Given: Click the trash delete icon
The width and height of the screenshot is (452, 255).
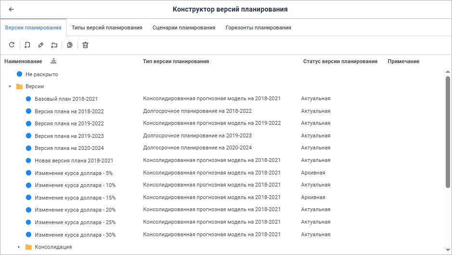Looking at the screenshot, I should (x=85, y=45).
